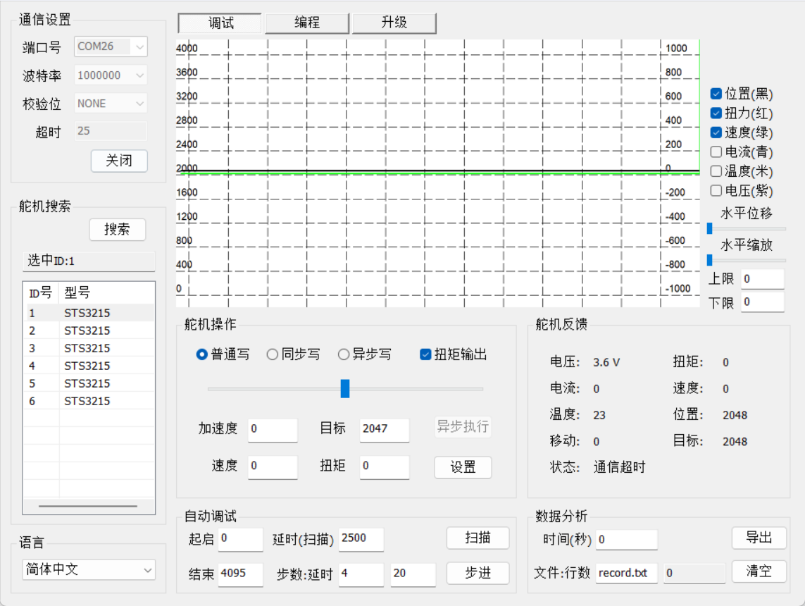The width and height of the screenshot is (805, 606).
Task: Click the 关闭 port button
Action: coord(119,161)
